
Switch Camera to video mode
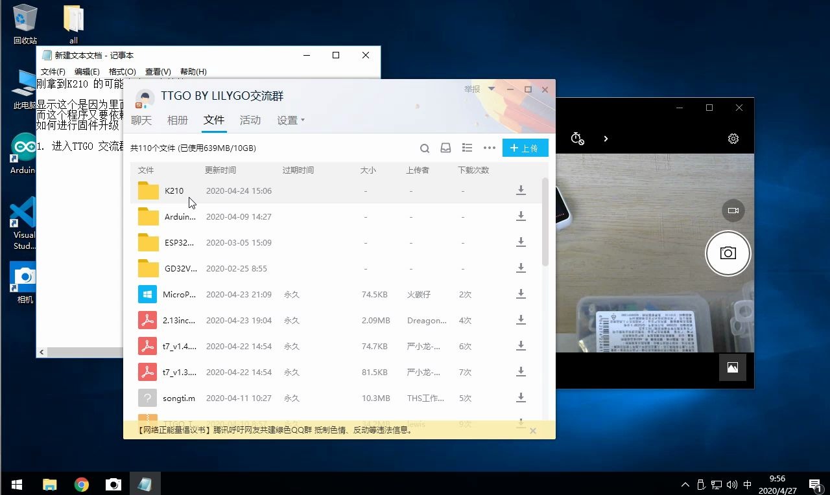(733, 211)
